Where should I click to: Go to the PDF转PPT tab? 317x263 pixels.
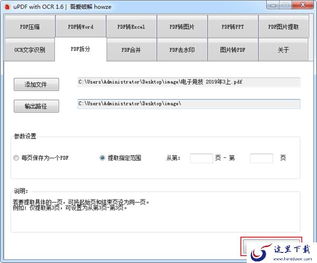tap(232, 27)
